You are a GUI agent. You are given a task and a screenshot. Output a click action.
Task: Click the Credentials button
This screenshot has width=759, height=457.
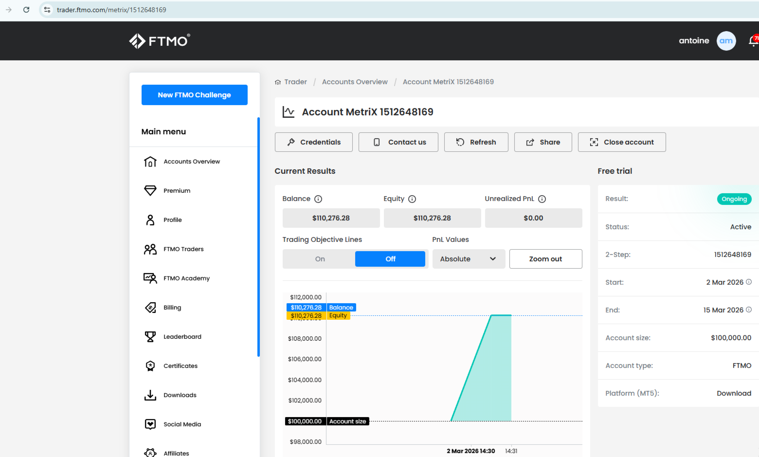314,142
